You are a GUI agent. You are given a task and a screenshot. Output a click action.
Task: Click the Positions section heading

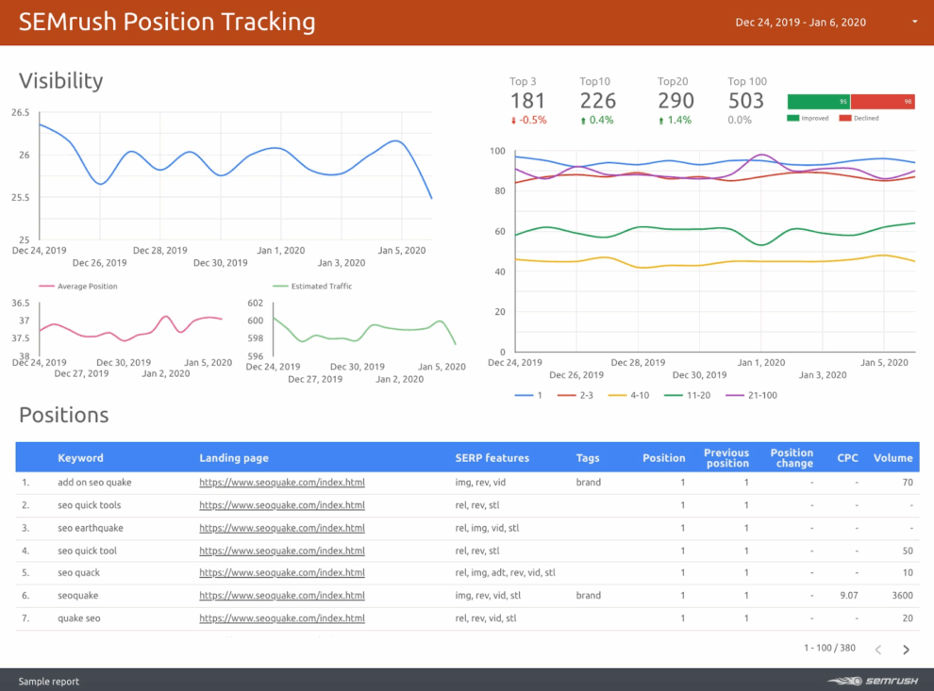[x=64, y=415]
